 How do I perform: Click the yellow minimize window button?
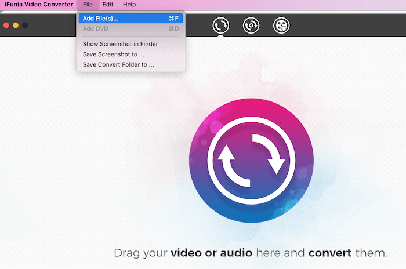(x=16, y=26)
